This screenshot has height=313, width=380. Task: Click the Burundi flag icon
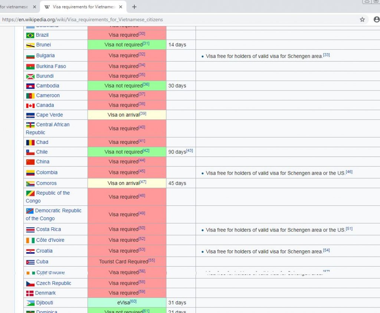coord(30,76)
